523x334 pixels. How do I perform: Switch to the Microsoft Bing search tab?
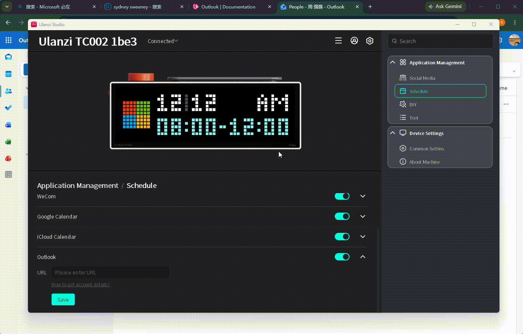(57, 7)
